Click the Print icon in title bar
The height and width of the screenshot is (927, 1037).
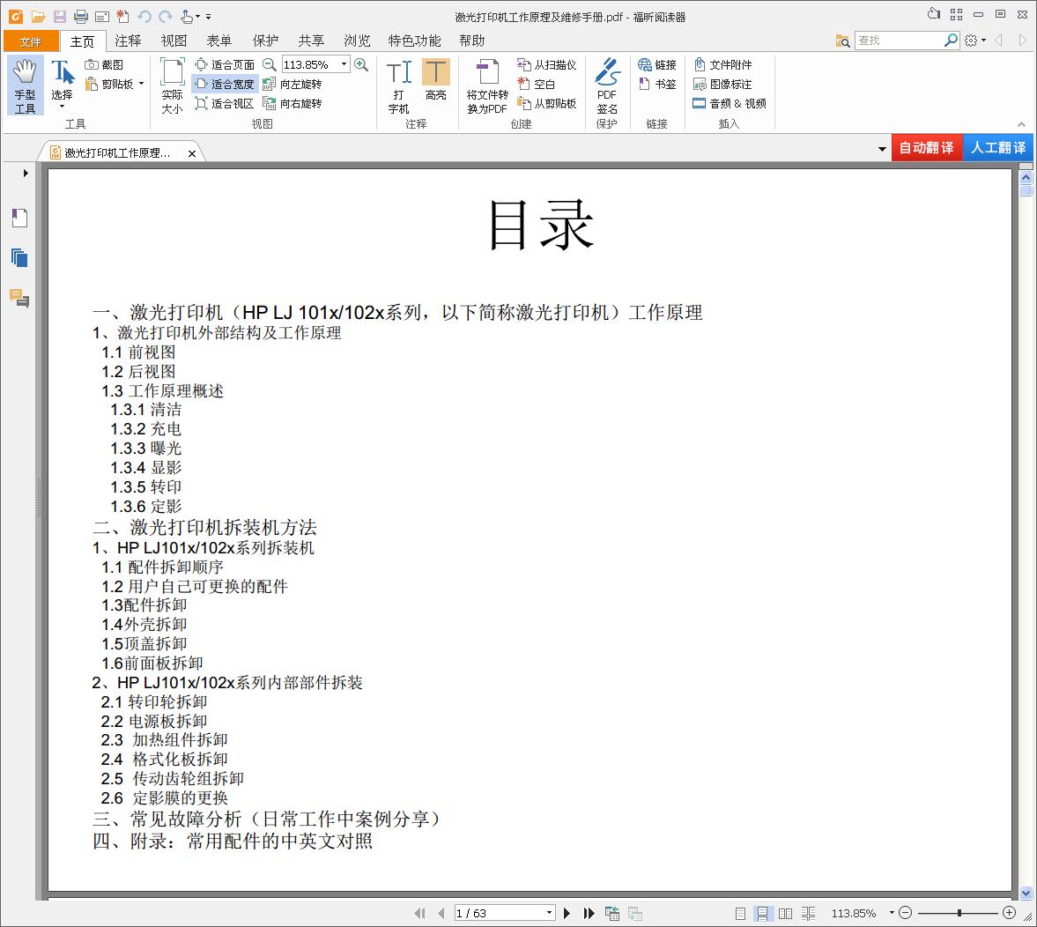point(81,17)
